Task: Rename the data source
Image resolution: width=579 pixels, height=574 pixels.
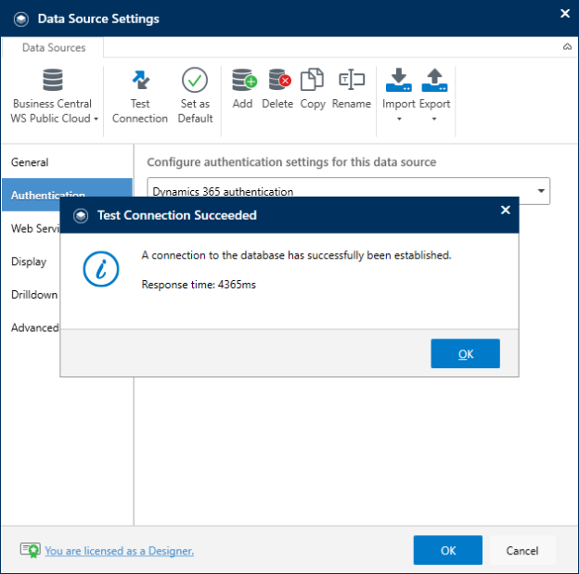Action: pyautogui.click(x=351, y=89)
